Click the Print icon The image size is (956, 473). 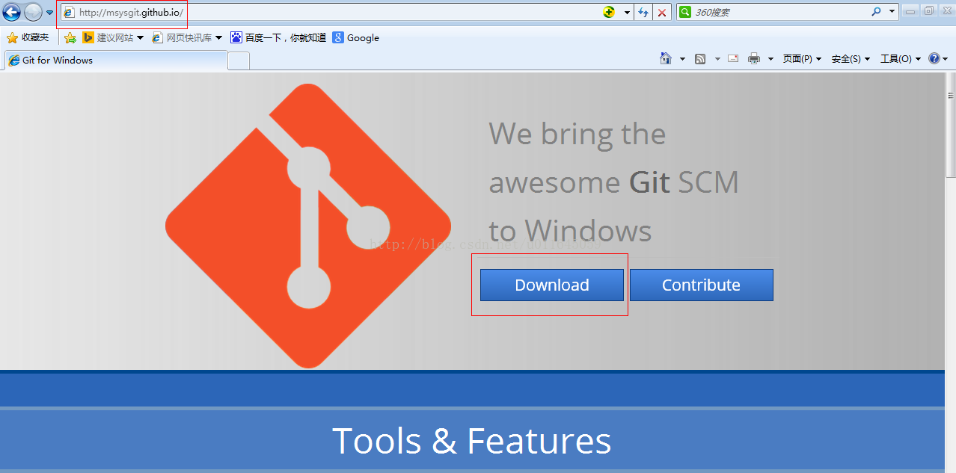pos(754,58)
